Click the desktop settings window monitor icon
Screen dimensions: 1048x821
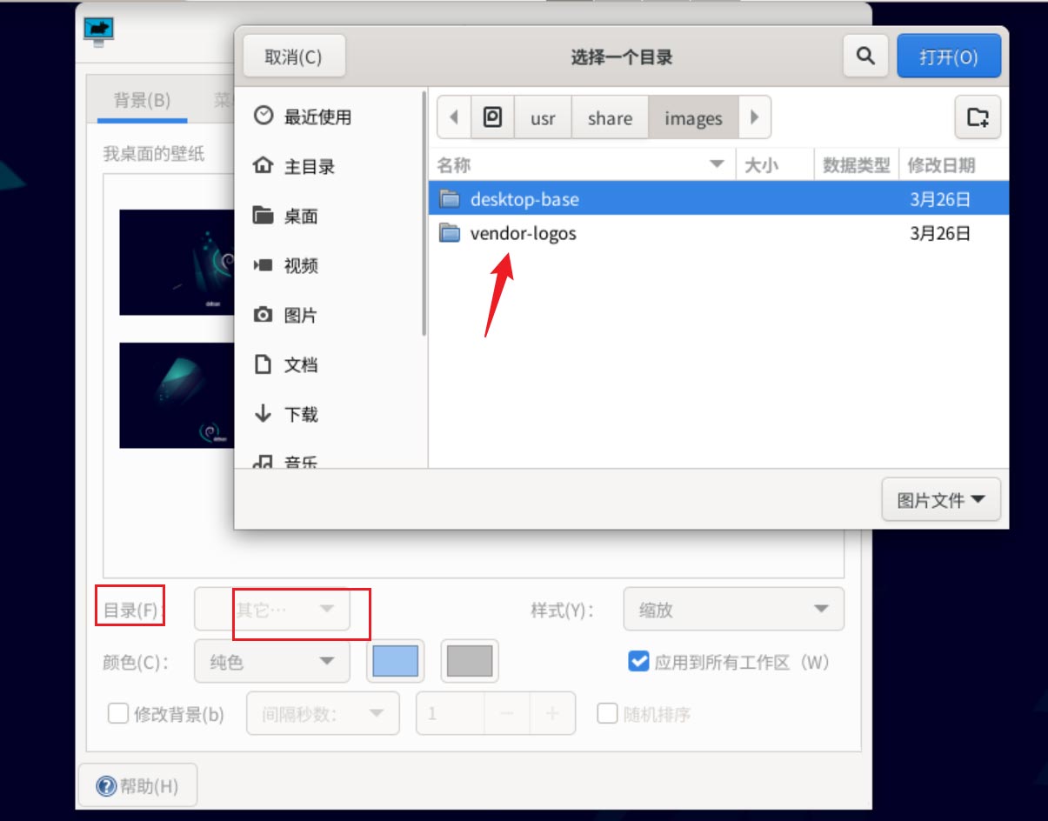[x=99, y=32]
